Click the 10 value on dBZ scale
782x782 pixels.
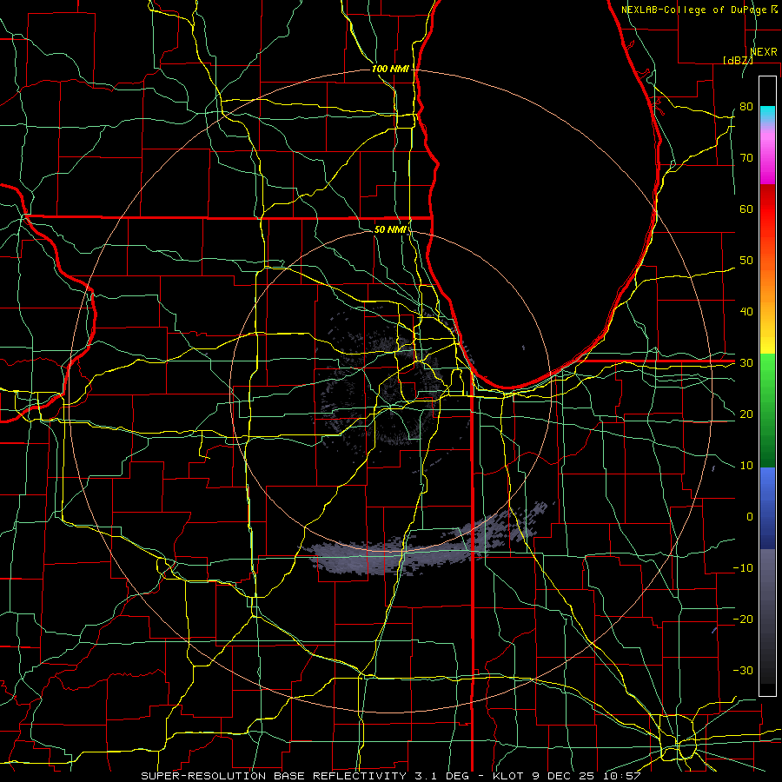pyautogui.click(x=746, y=466)
